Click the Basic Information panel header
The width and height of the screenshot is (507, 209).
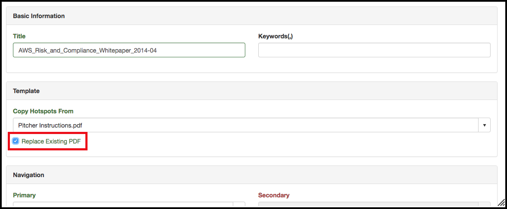point(39,16)
